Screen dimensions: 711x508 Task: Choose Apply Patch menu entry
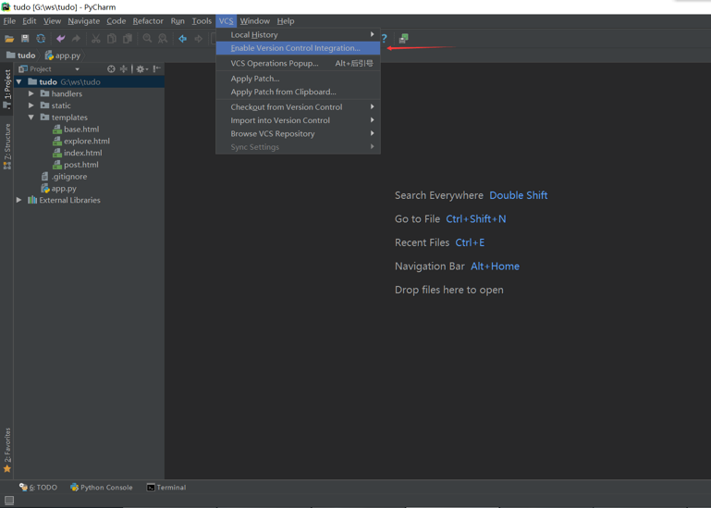[298, 79]
